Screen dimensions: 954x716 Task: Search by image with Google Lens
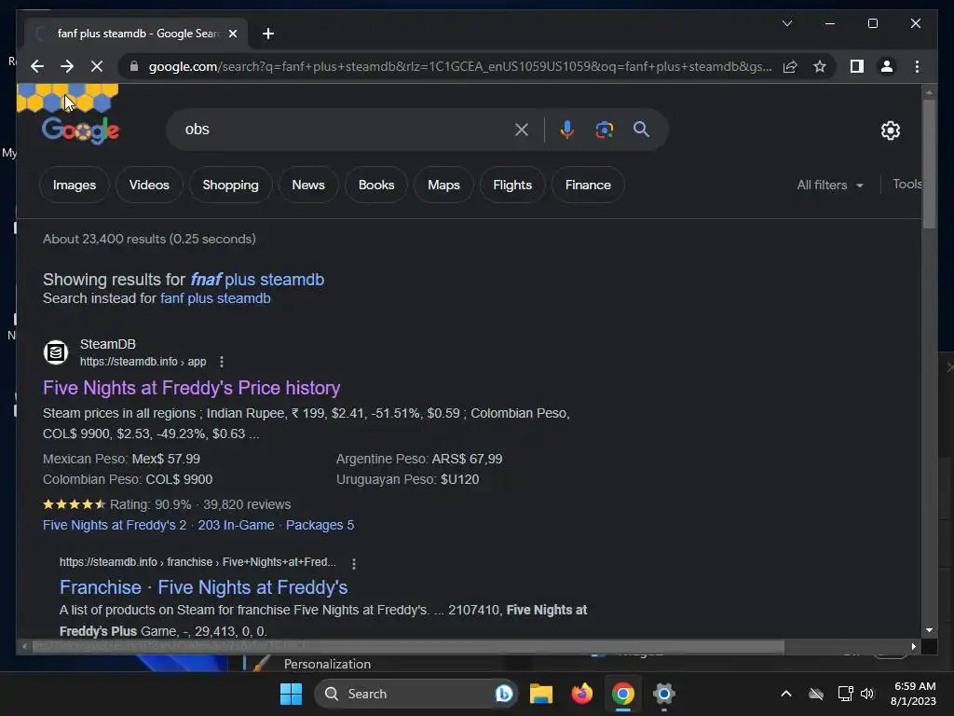coord(604,129)
